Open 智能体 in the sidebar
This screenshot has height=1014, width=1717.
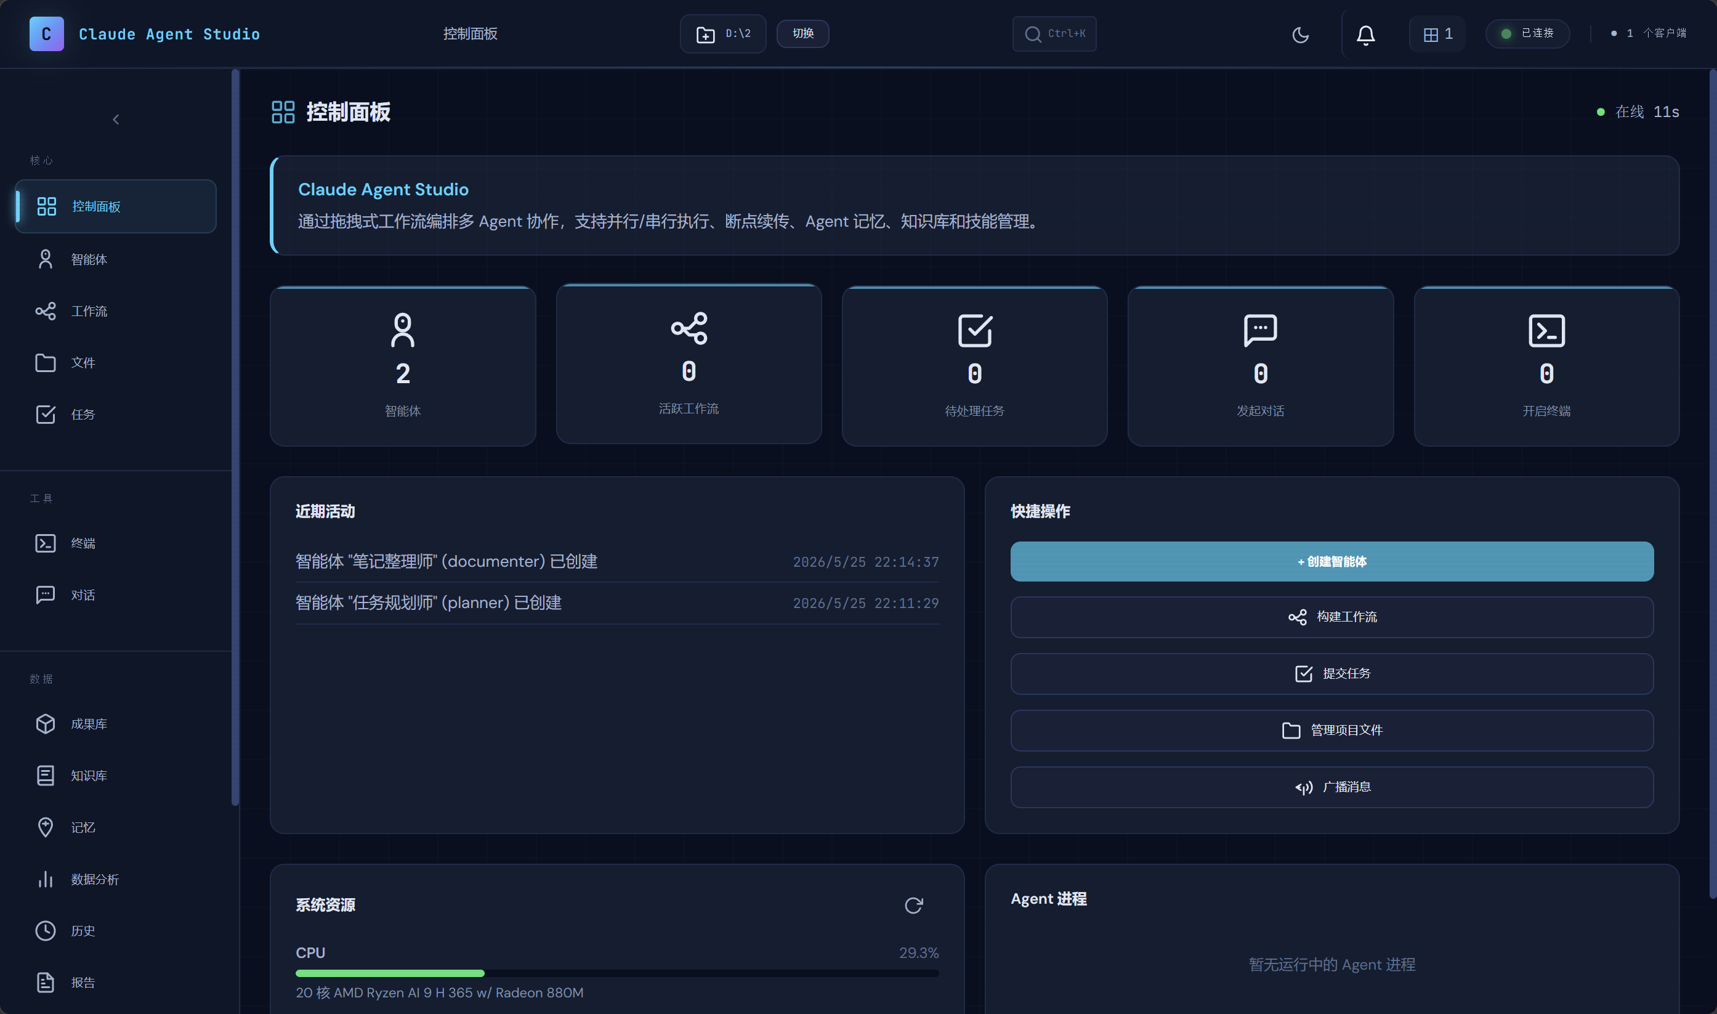[115, 259]
